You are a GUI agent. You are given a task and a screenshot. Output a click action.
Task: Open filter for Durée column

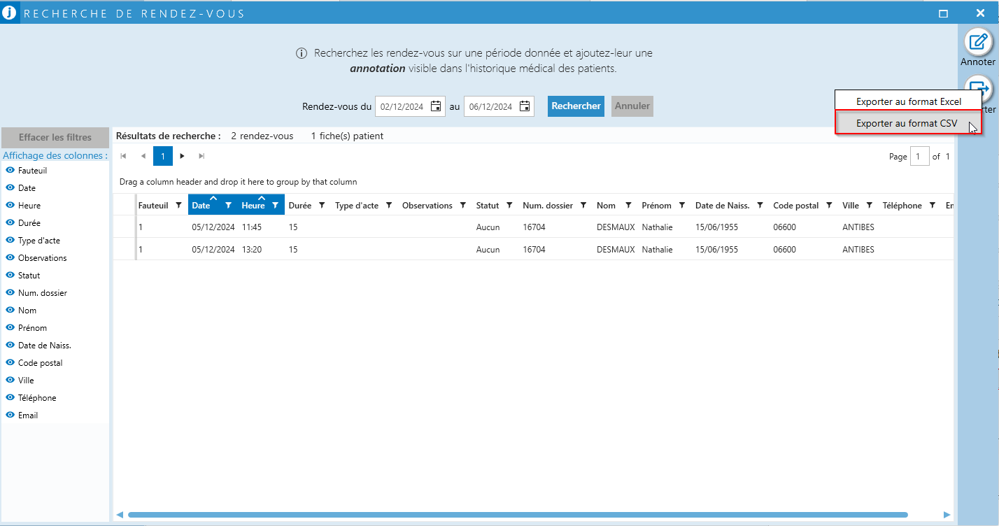[322, 206]
